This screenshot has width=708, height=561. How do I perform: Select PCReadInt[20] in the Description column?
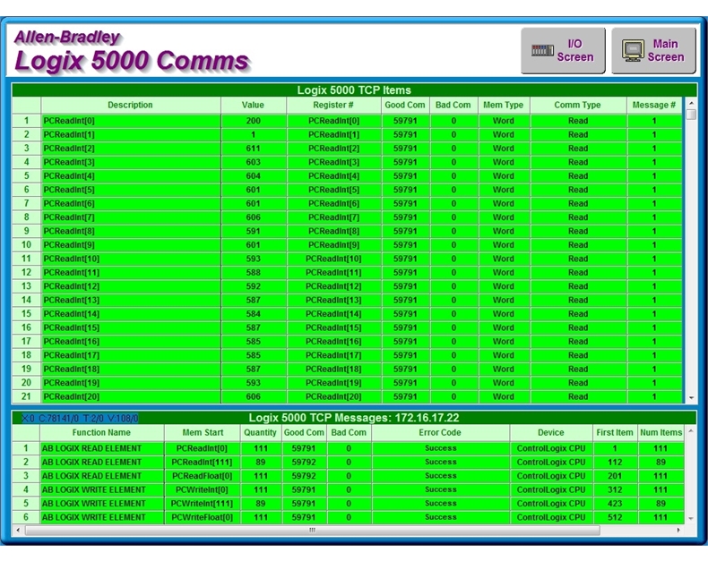pyautogui.click(x=131, y=397)
